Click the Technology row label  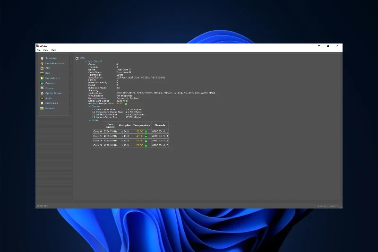(95, 75)
